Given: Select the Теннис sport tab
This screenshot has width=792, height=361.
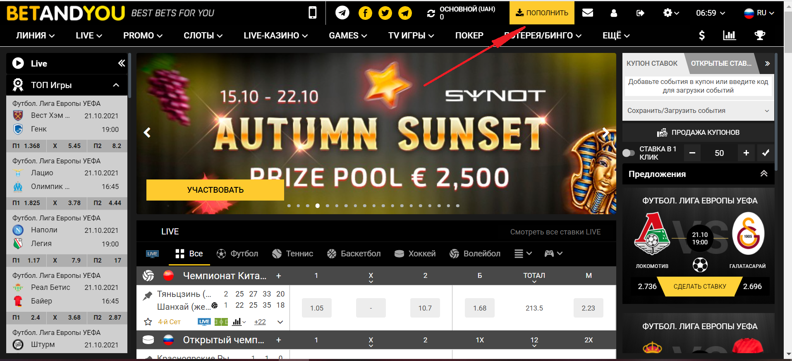Looking at the screenshot, I should pyautogui.click(x=292, y=253).
